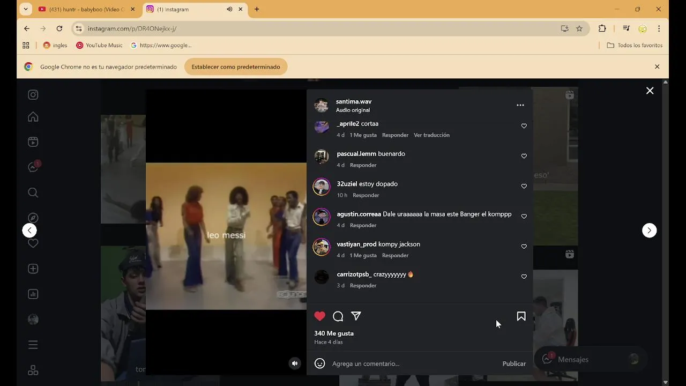Viewport: 686px width, 386px height.
Task: Open a new browser tab
Action: (x=257, y=9)
